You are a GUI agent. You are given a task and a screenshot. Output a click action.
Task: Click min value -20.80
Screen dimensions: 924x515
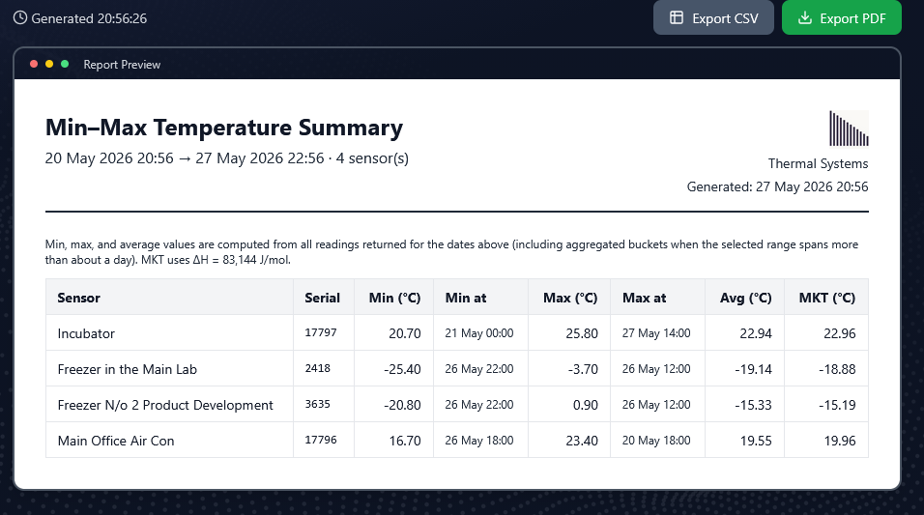(x=402, y=406)
